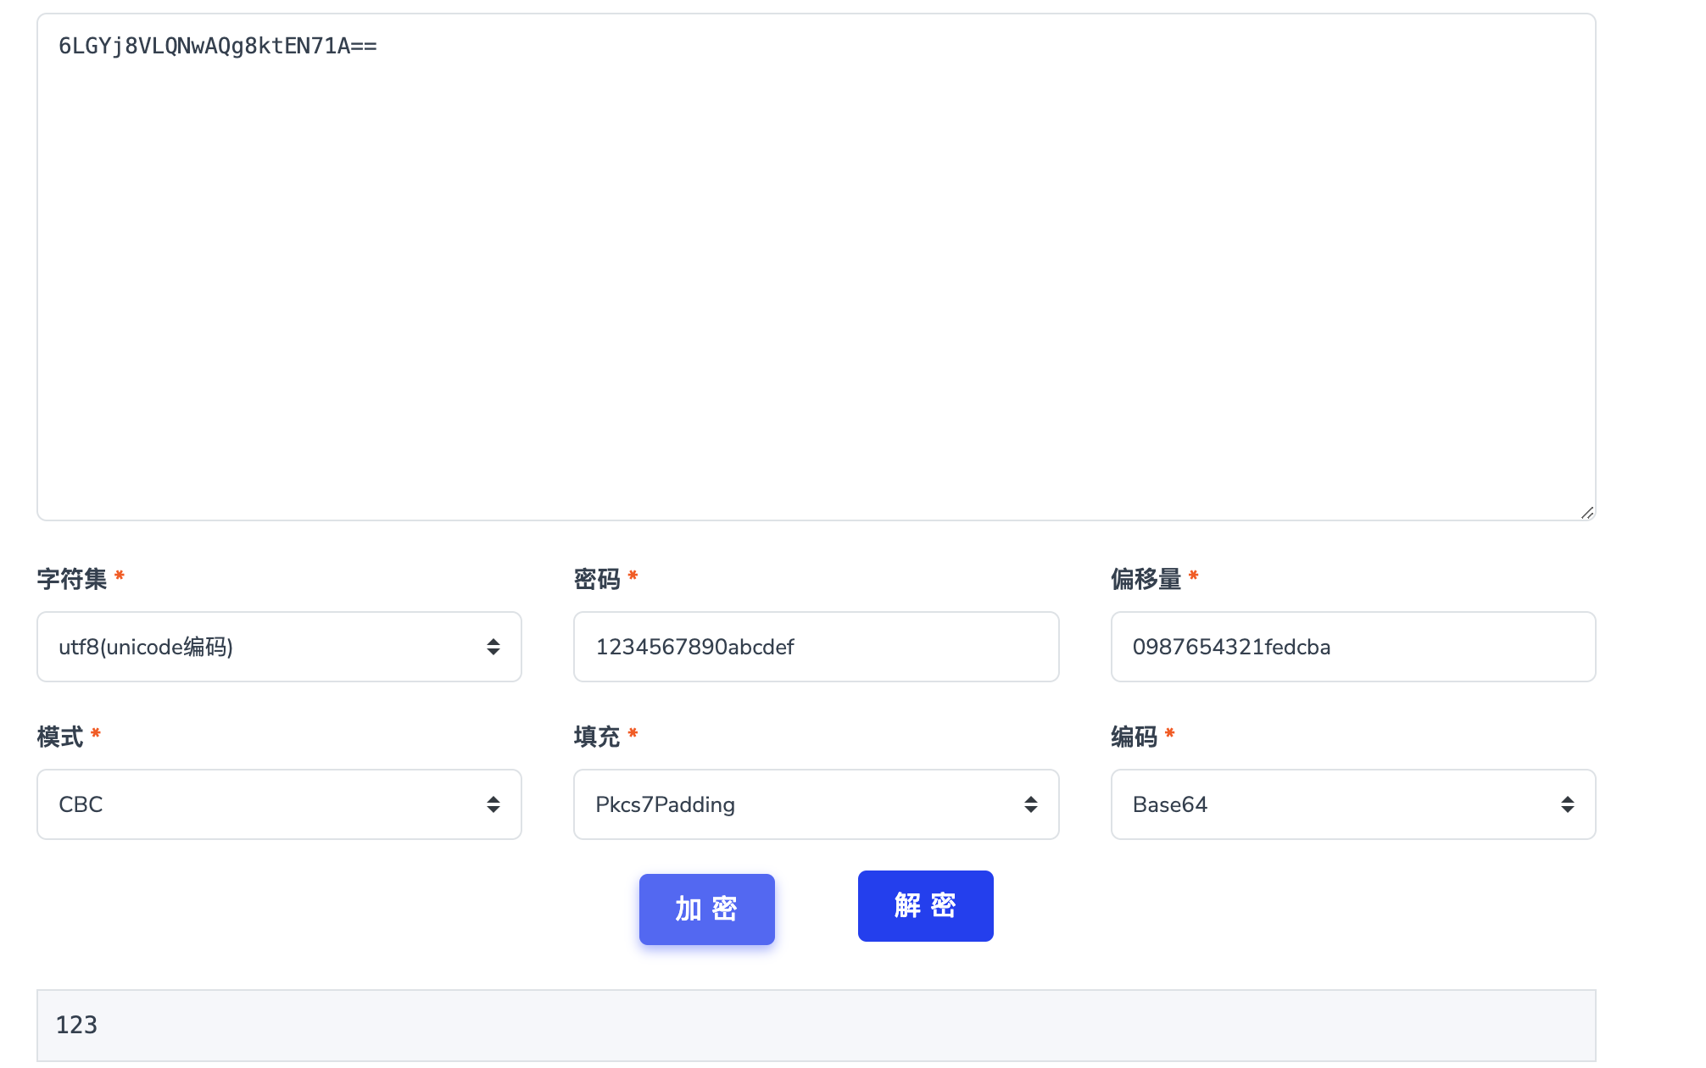Click the ciphertext input text area

(x=816, y=267)
